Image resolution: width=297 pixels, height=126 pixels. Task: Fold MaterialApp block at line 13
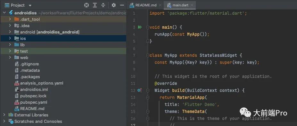pos(148,97)
